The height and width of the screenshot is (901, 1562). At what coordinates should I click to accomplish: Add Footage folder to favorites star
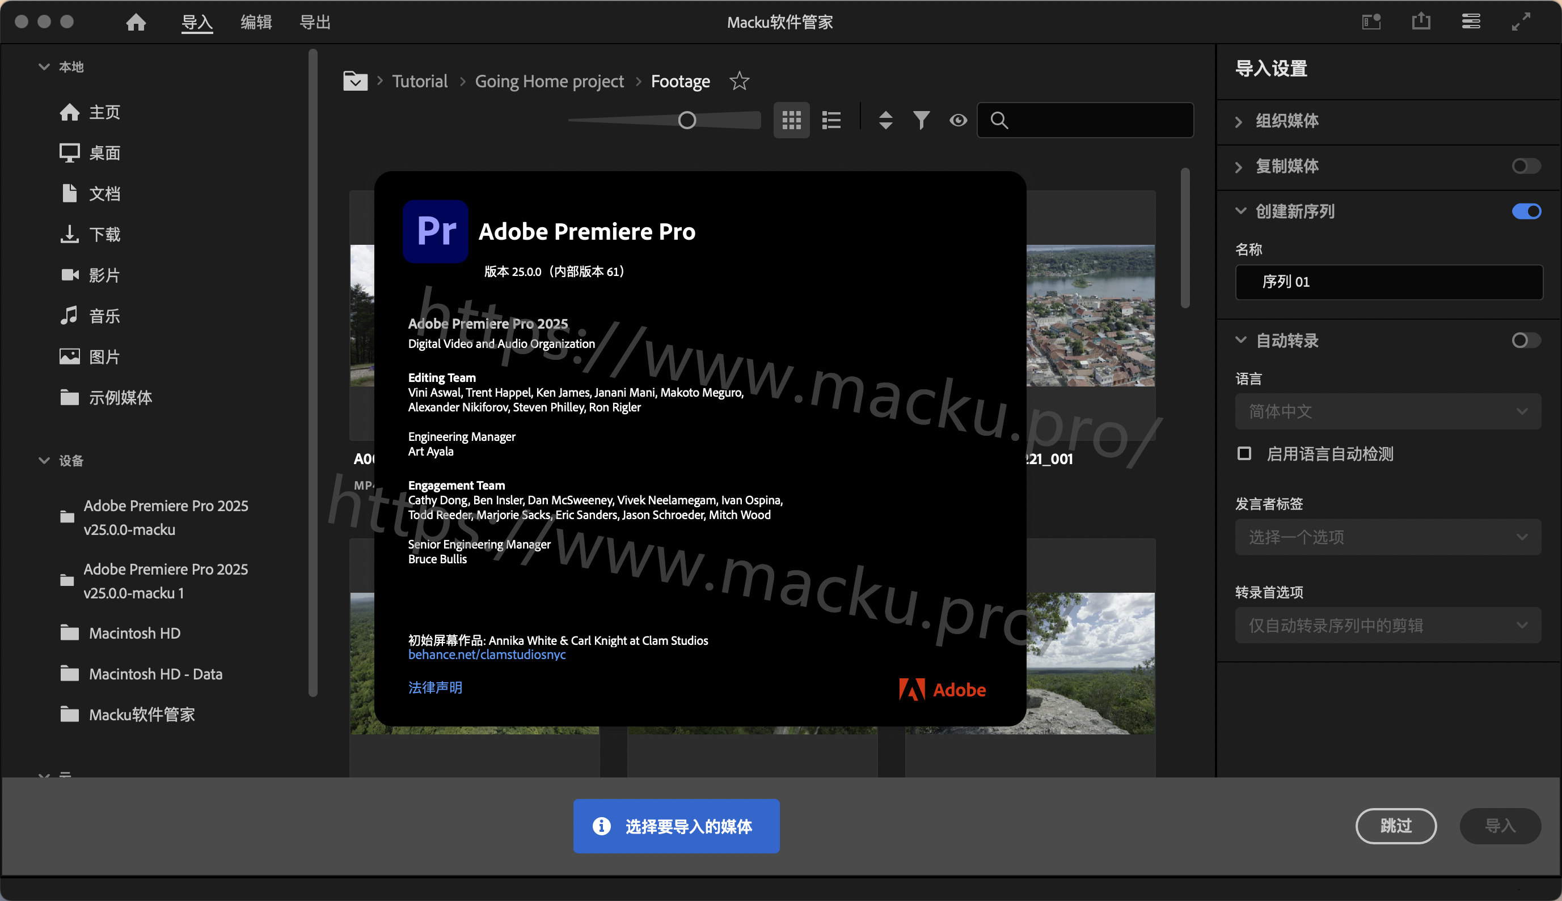(740, 81)
